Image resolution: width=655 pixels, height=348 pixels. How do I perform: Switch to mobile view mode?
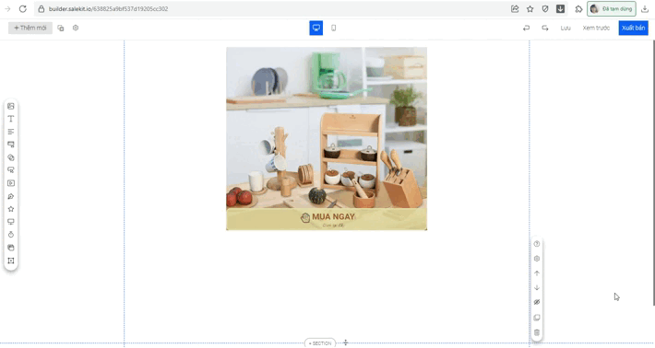(x=333, y=28)
